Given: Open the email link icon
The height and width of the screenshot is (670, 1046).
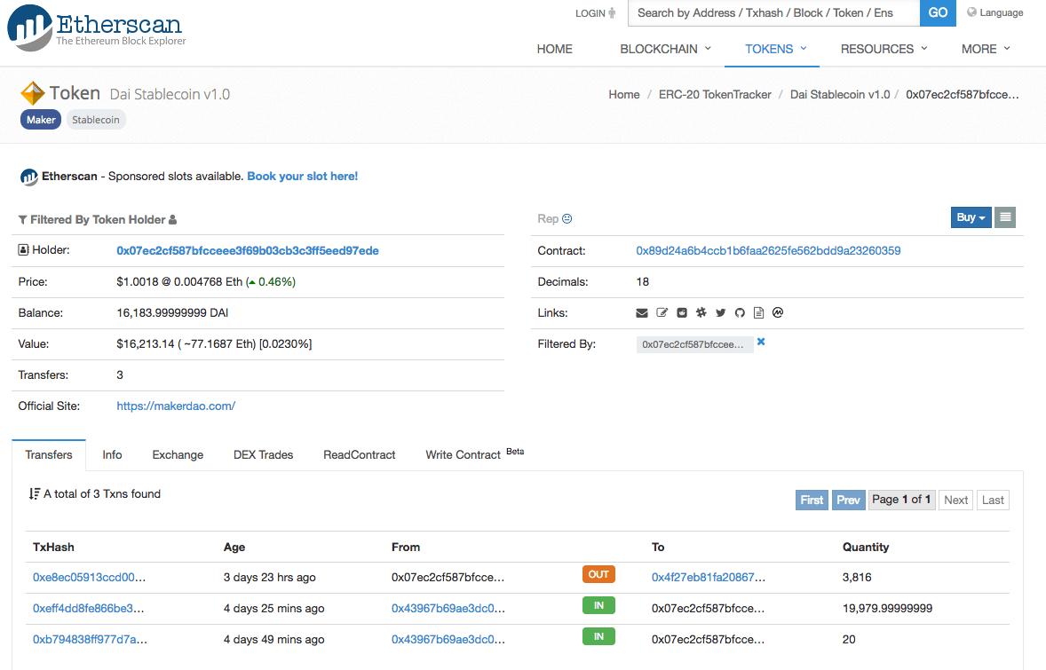Looking at the screenshot, I should [x=642, y=312].
